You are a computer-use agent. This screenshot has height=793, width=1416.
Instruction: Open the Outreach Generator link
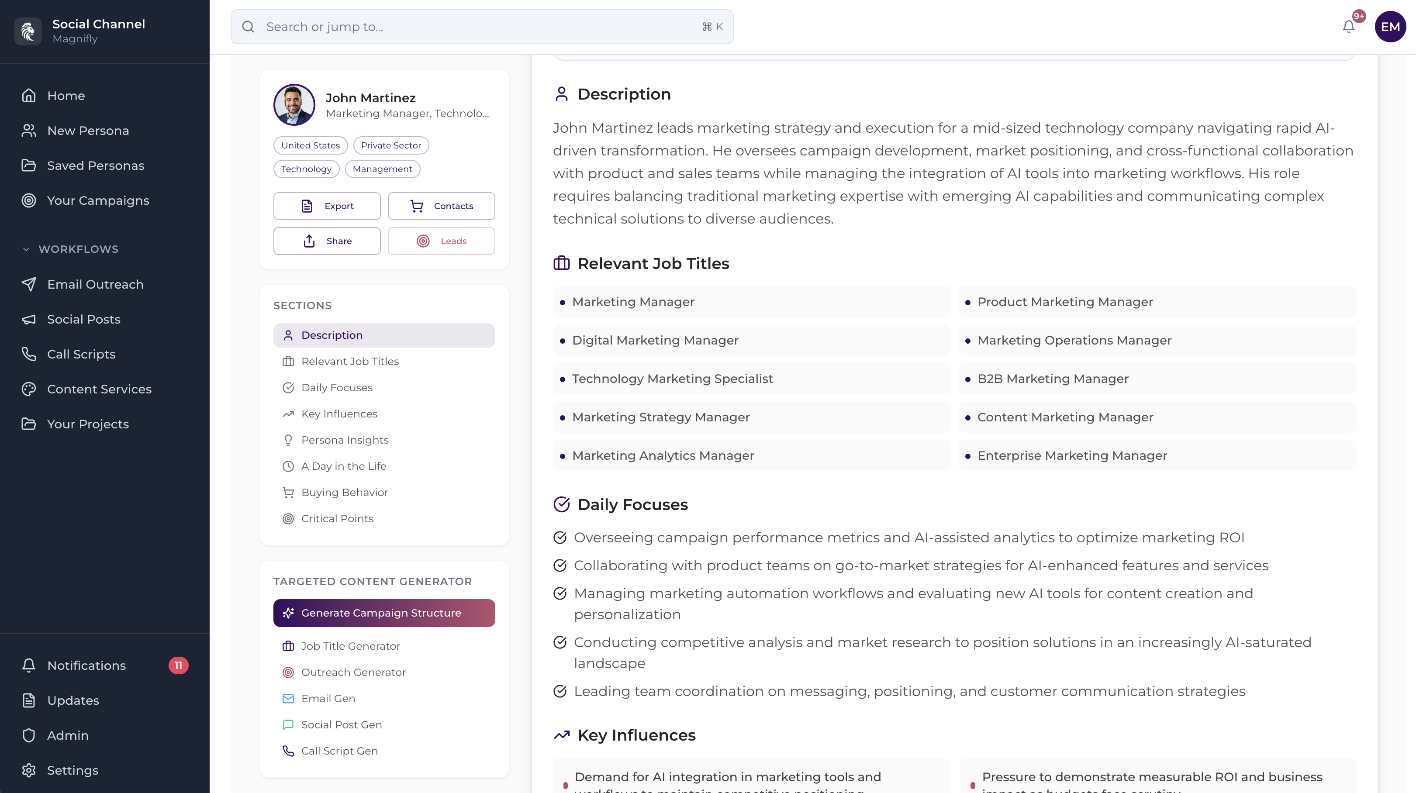[353, 672]
